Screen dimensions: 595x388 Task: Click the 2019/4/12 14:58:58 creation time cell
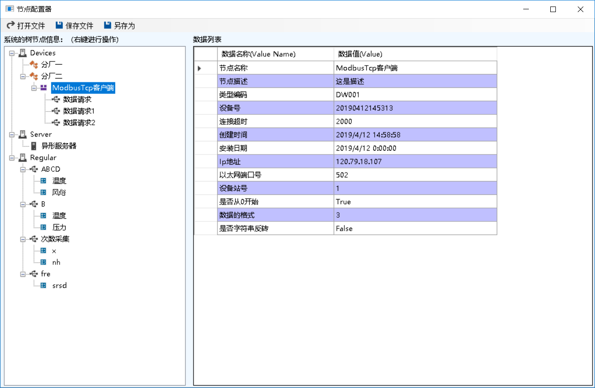coord(415,135)
